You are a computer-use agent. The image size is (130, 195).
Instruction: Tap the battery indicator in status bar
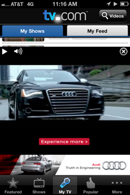(124, 4)
